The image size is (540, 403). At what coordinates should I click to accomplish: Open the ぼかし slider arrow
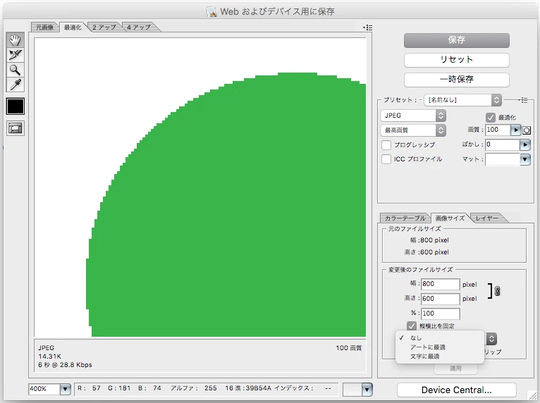click(x=525, y=145)
